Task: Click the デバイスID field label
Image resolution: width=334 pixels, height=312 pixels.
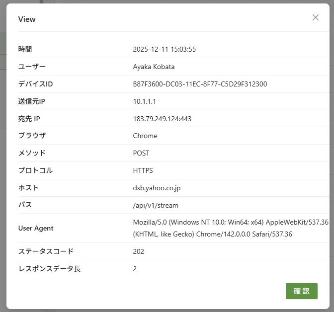Action: click(35, 84)
